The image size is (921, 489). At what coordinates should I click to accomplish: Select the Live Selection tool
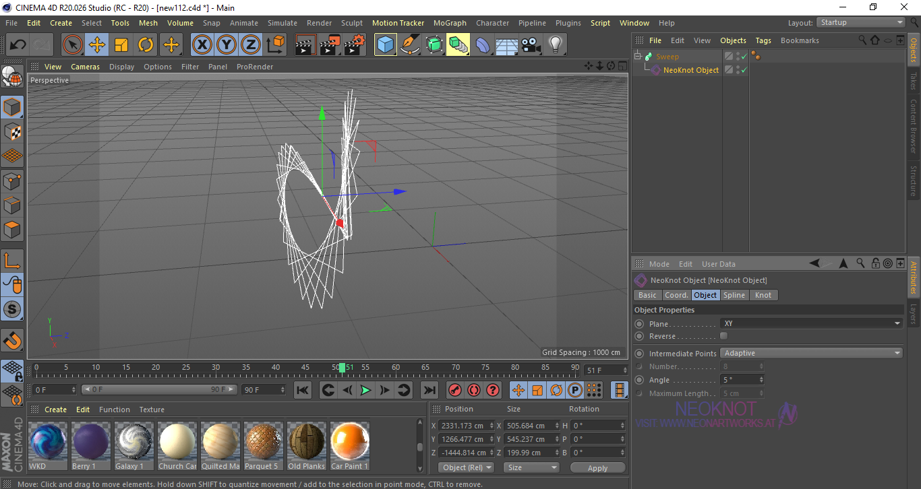pyautogui.click(x=73, y=45)
